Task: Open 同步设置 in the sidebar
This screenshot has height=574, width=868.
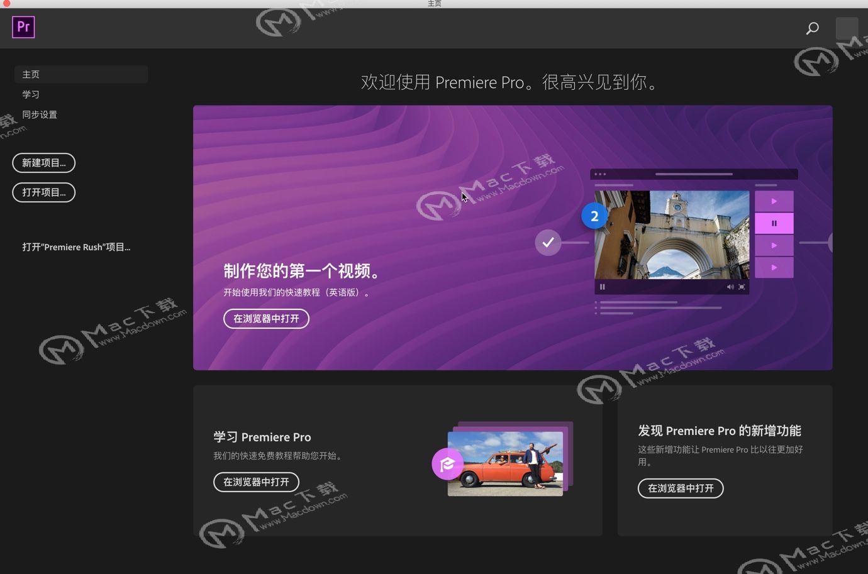Action: coord(40,114)
